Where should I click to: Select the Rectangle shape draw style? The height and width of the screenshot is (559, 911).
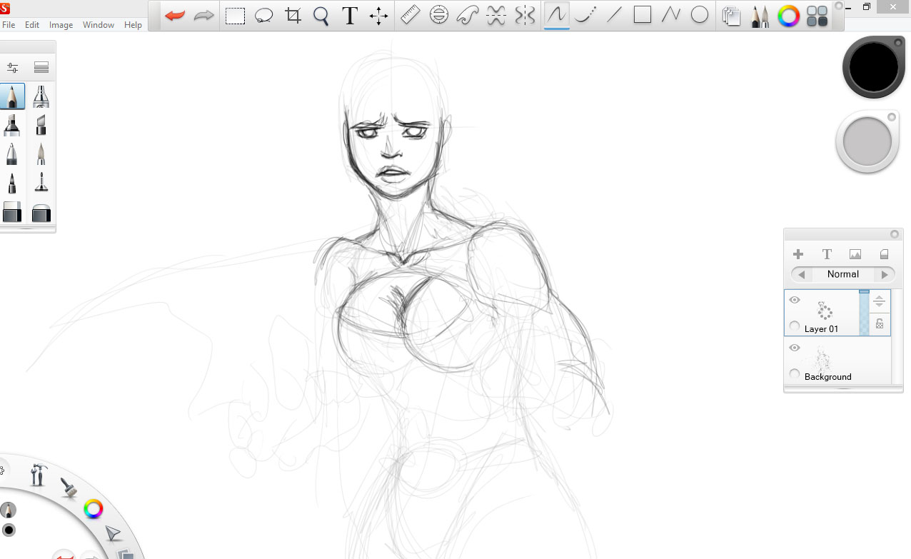(x=643, y=15)
